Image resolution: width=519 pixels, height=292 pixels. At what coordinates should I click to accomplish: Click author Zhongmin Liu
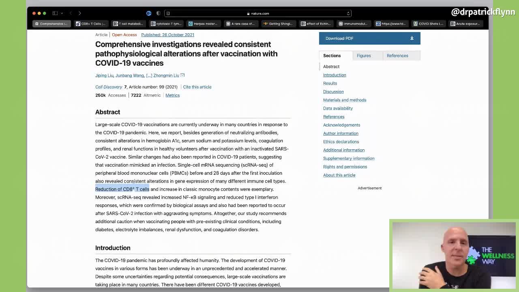166,75
